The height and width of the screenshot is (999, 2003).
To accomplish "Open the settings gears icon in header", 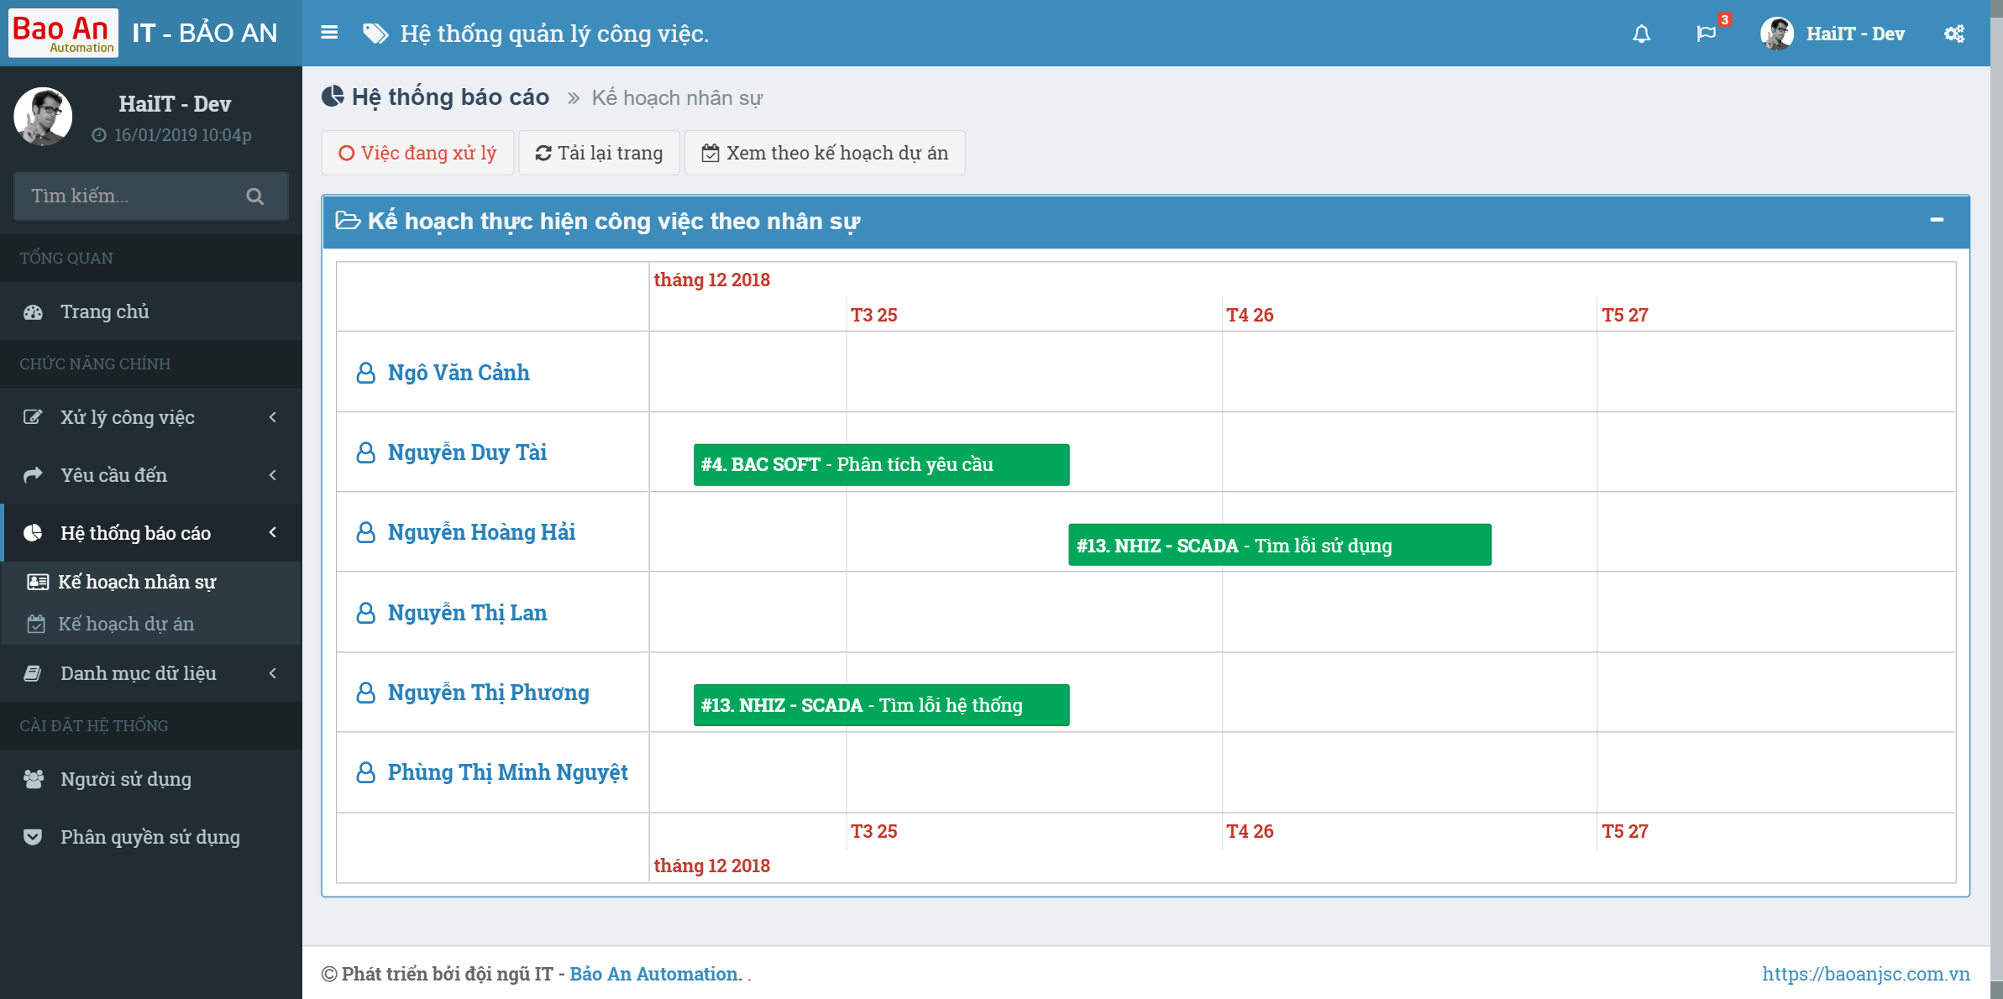I will point(1954,34).
